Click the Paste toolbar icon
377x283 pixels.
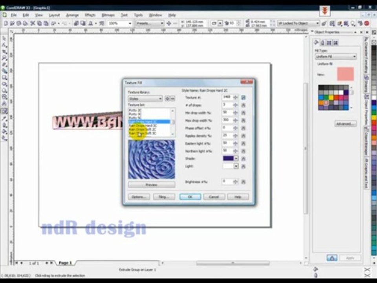click(46, 23)
